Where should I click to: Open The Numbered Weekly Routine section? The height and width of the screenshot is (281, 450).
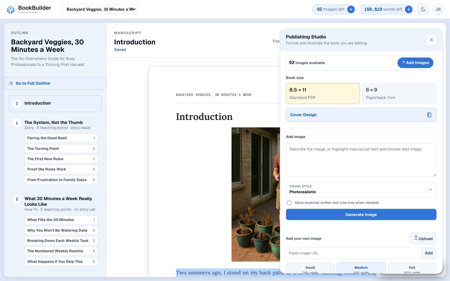61,251
